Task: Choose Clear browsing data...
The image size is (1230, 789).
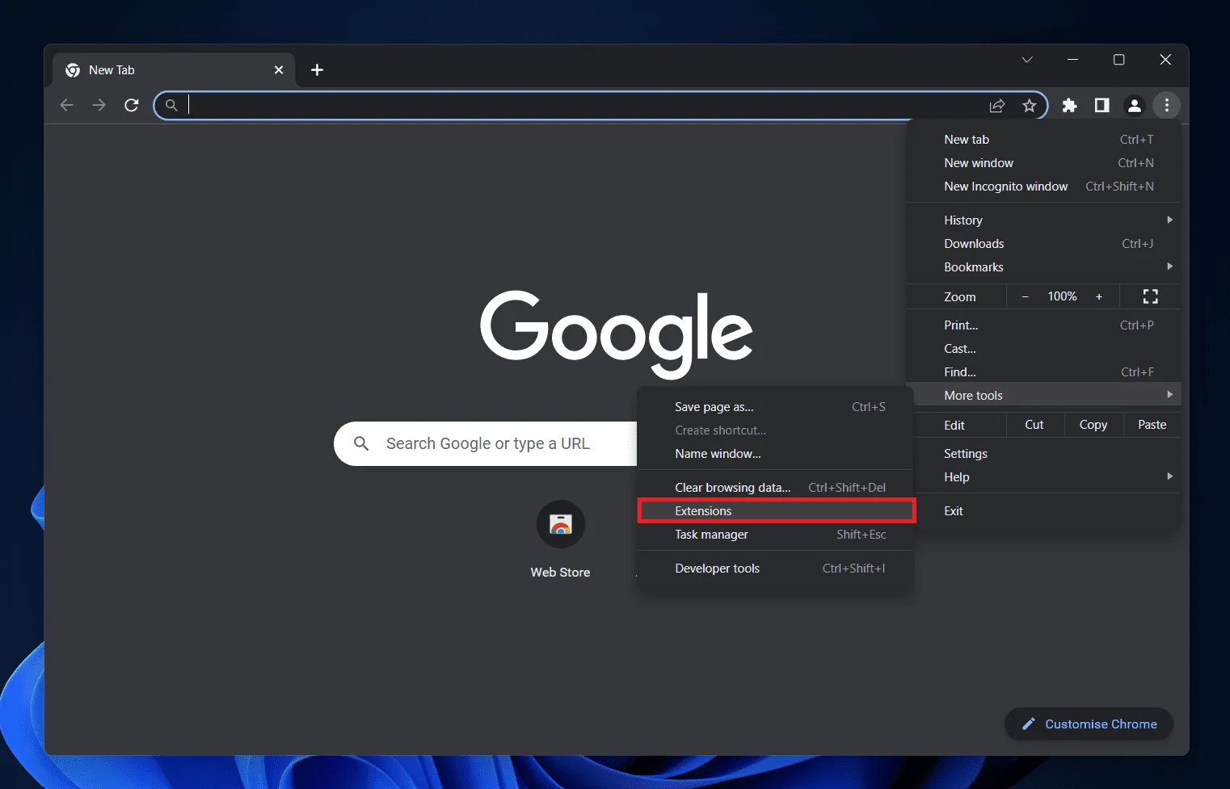Action: point(775,488)
